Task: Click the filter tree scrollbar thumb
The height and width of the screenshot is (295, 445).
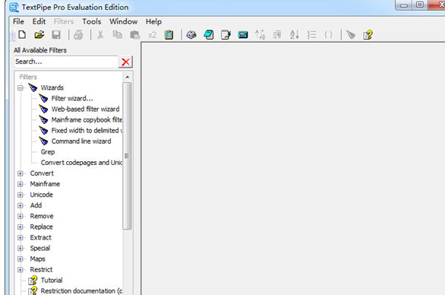Action: tap(127, 156)
